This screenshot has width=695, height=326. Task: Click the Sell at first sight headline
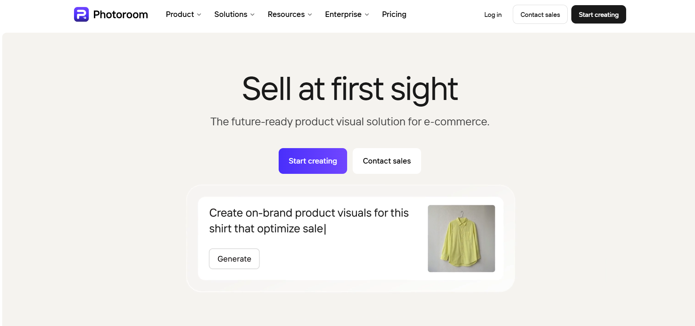(350, 89)
